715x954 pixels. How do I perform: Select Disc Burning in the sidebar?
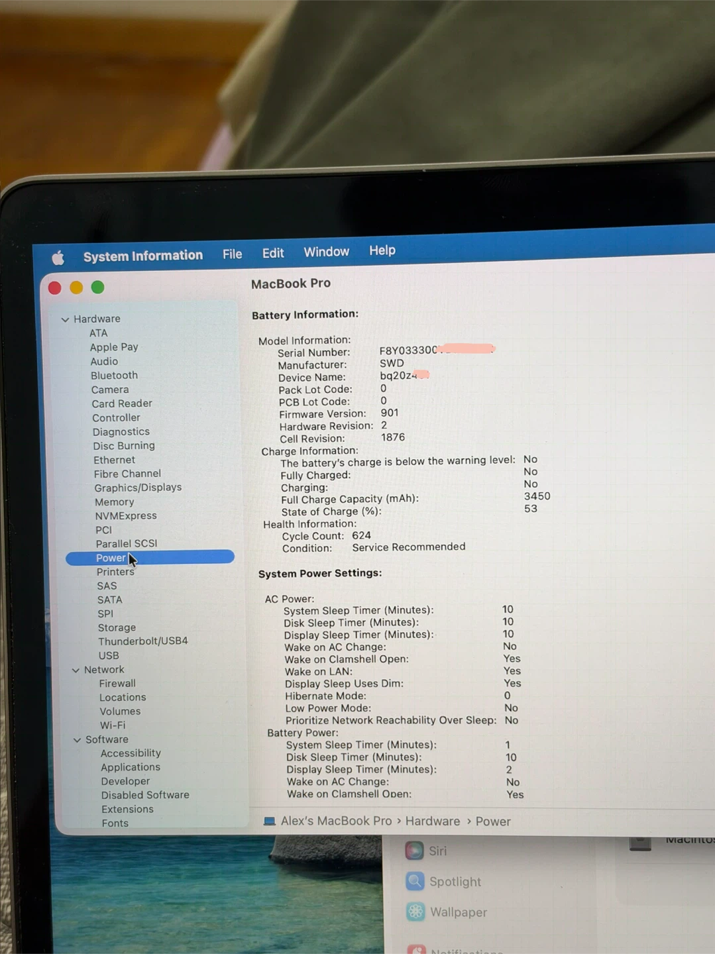click(124, 446)
